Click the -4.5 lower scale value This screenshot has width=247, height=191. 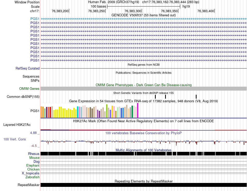click(x=34, y=146)
